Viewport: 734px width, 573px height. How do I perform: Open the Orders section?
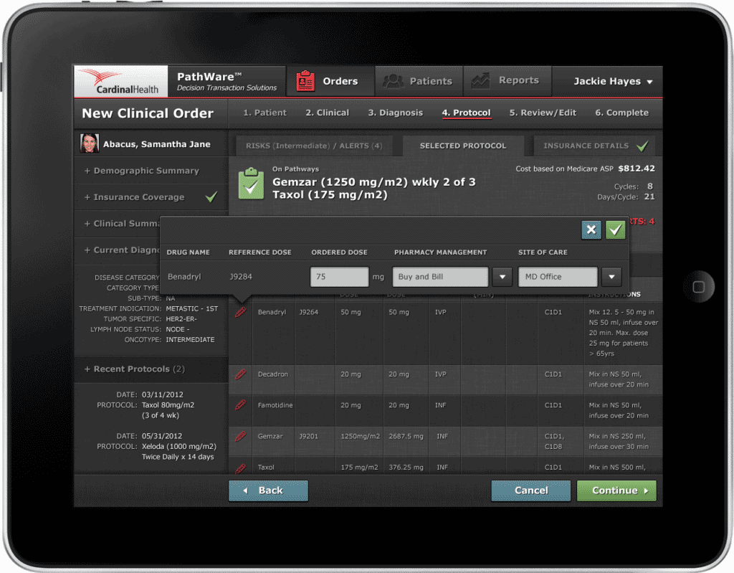coord(330,81)
